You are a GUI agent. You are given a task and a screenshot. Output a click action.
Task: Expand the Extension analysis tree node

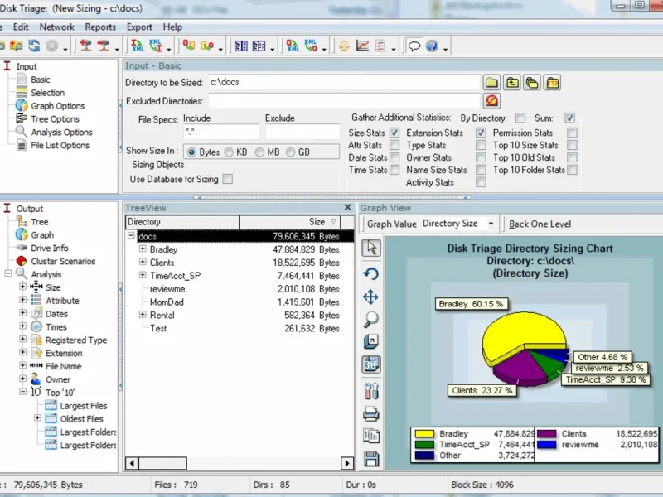click(x=23, y=353)
